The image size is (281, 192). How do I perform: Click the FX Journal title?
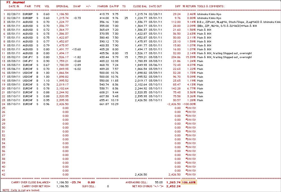(16, 2)
